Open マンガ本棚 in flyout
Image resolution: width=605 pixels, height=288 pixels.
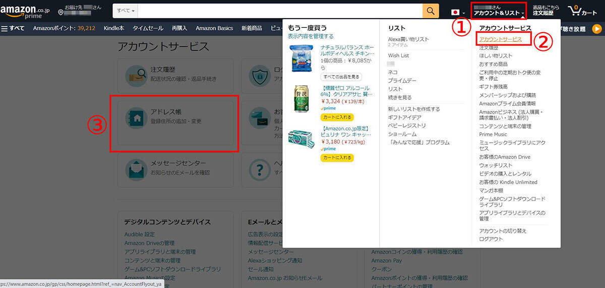click(491, 191)
